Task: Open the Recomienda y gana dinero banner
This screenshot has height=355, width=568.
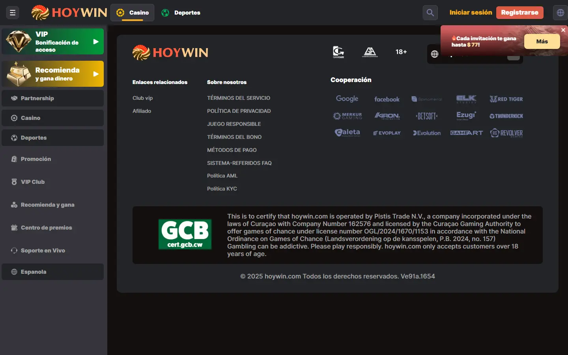Action: pyautogui.click(x=53, y=74)
